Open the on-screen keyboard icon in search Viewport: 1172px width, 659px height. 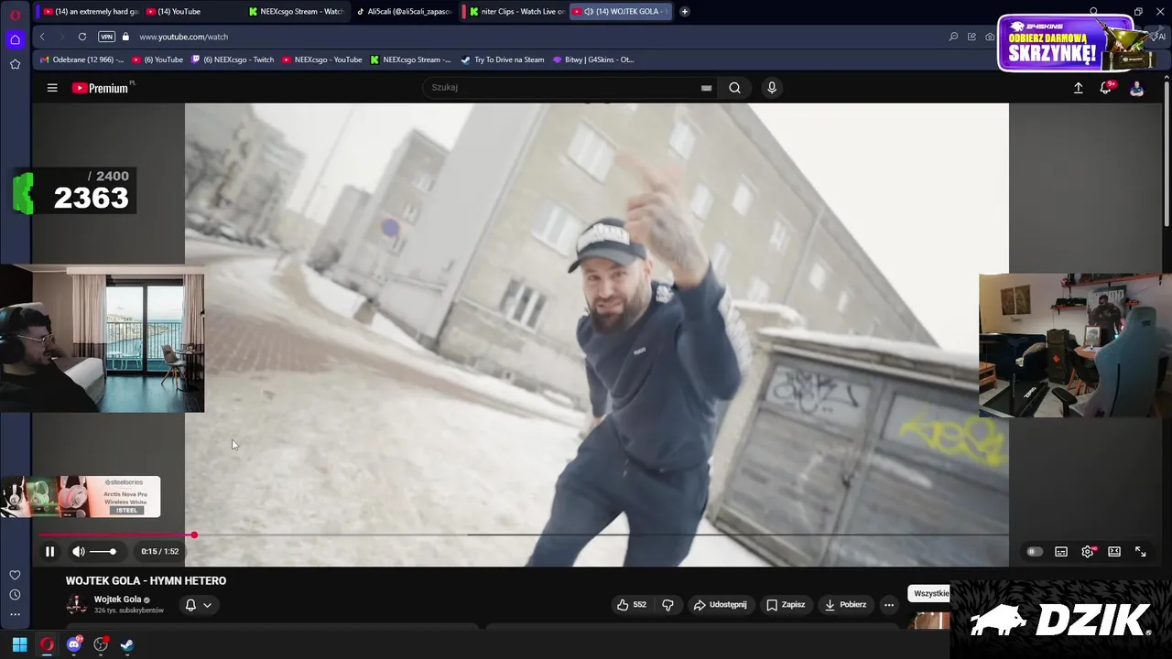click(706, 88)
